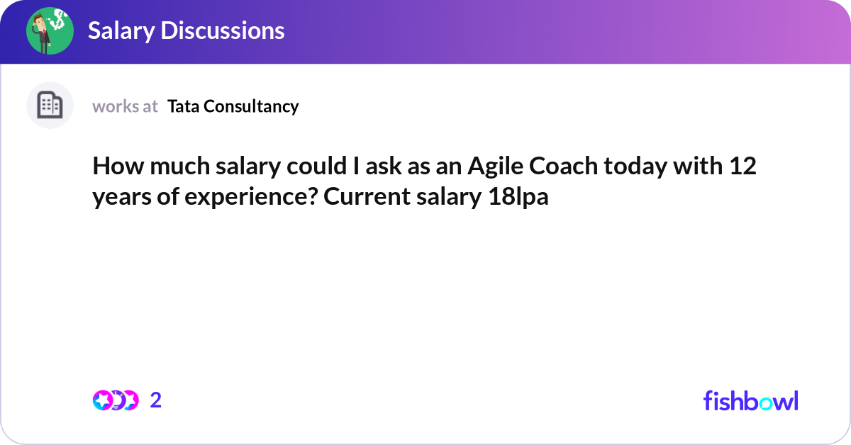Open the Agile Coach salary question post

pyautogui.click(x=424, y=182)
